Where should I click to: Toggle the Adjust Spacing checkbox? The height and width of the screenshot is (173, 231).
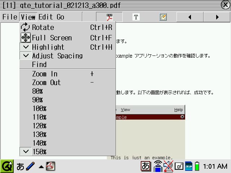(x=26, y=56)
